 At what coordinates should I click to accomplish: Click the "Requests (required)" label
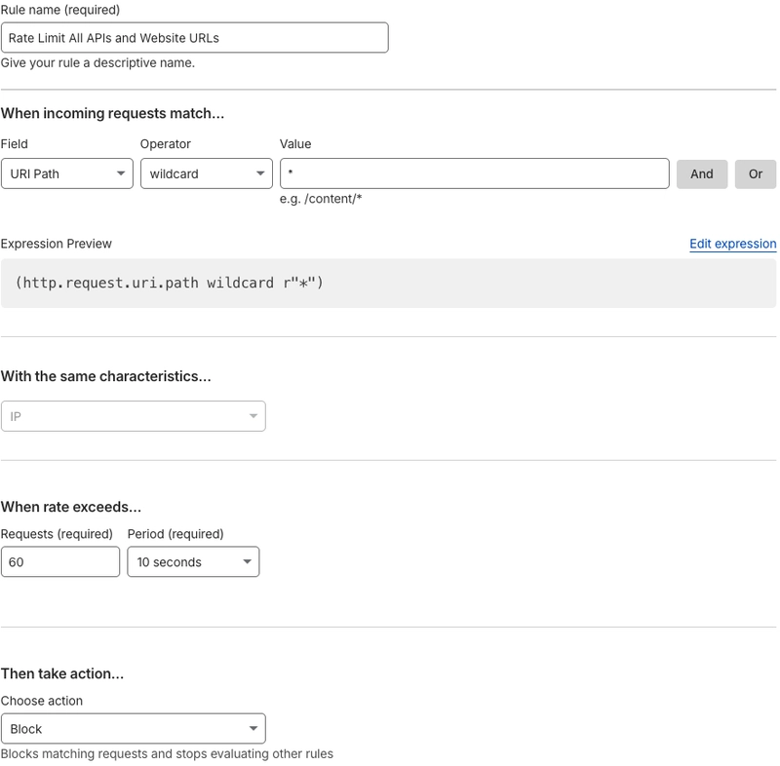tap(57, 534)
